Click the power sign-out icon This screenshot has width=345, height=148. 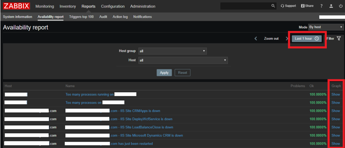point(341,6)
